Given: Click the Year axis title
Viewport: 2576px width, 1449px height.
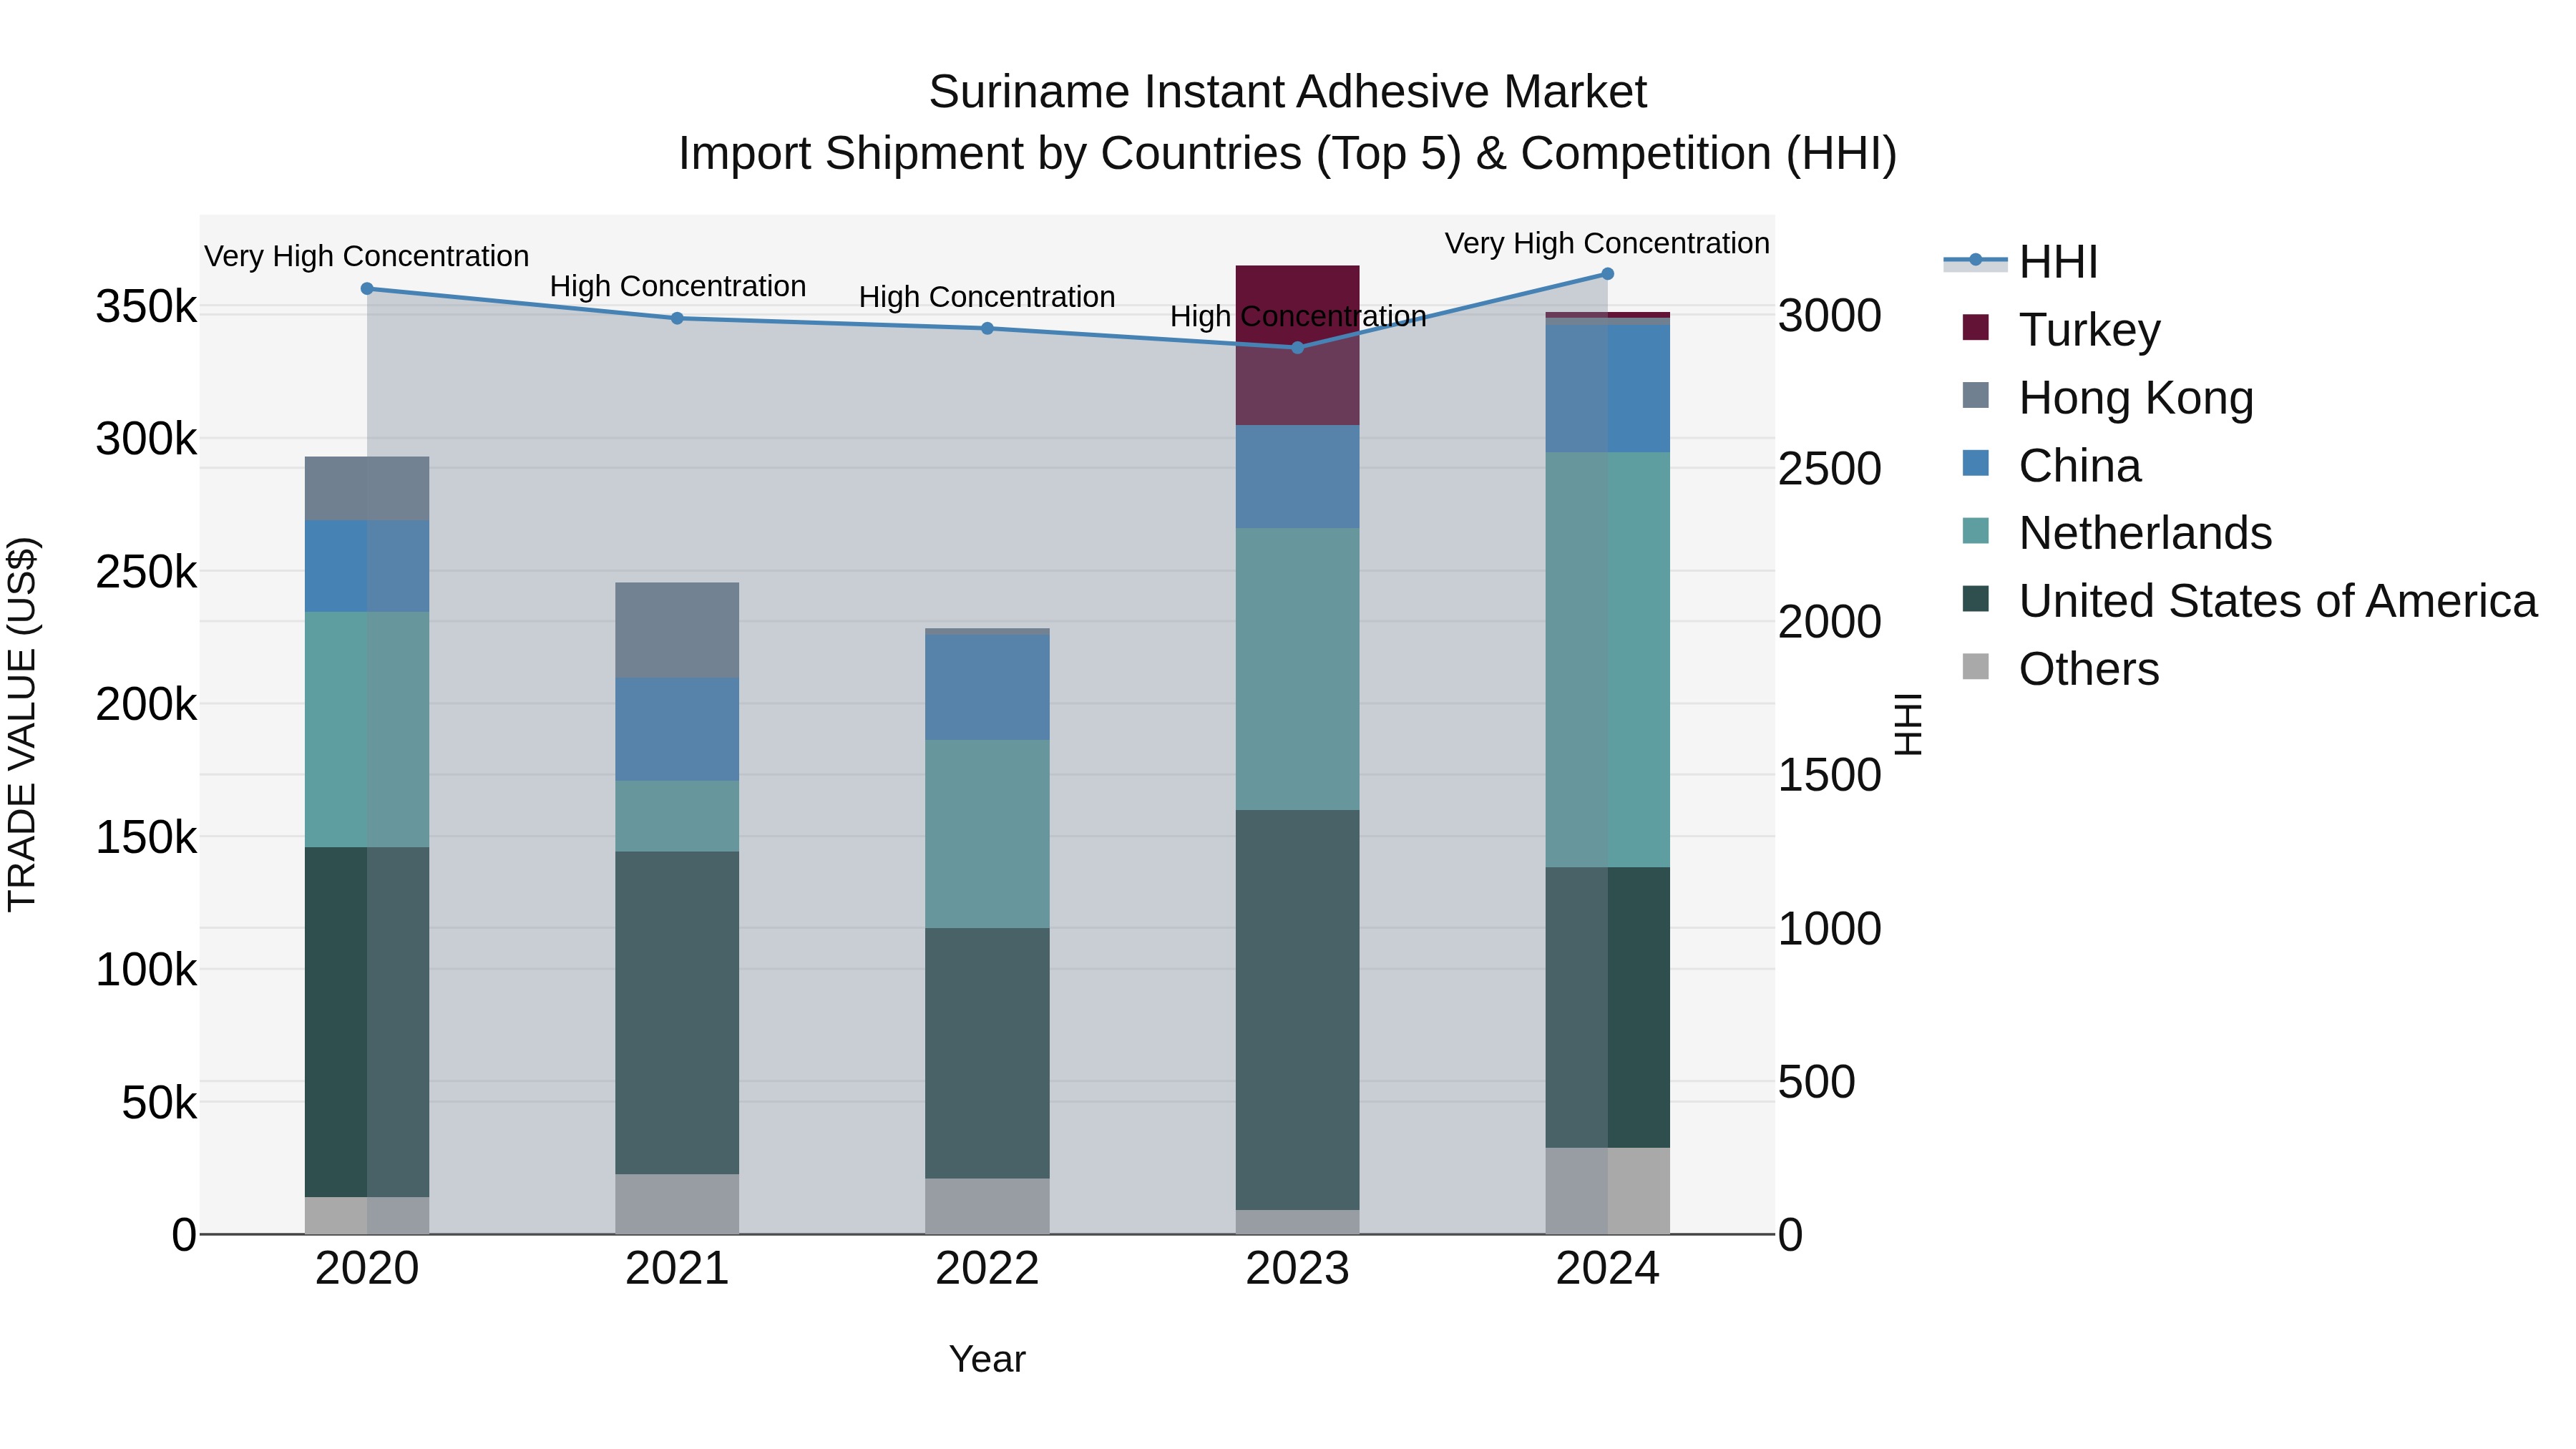Looking at the screenshot, I should click(987, 1359).
